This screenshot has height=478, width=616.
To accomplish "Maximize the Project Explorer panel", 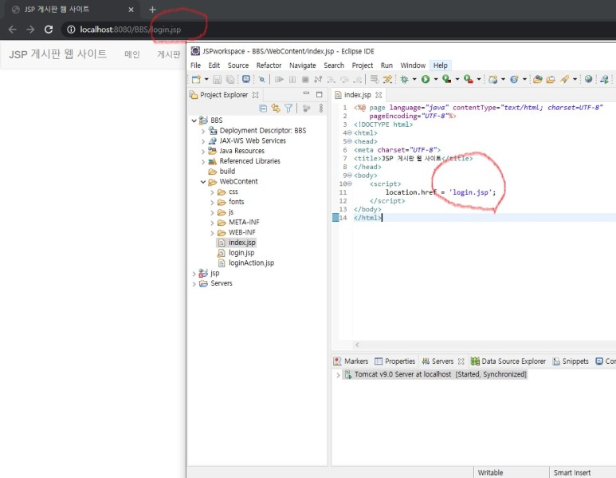I will (x=320, y=94).
